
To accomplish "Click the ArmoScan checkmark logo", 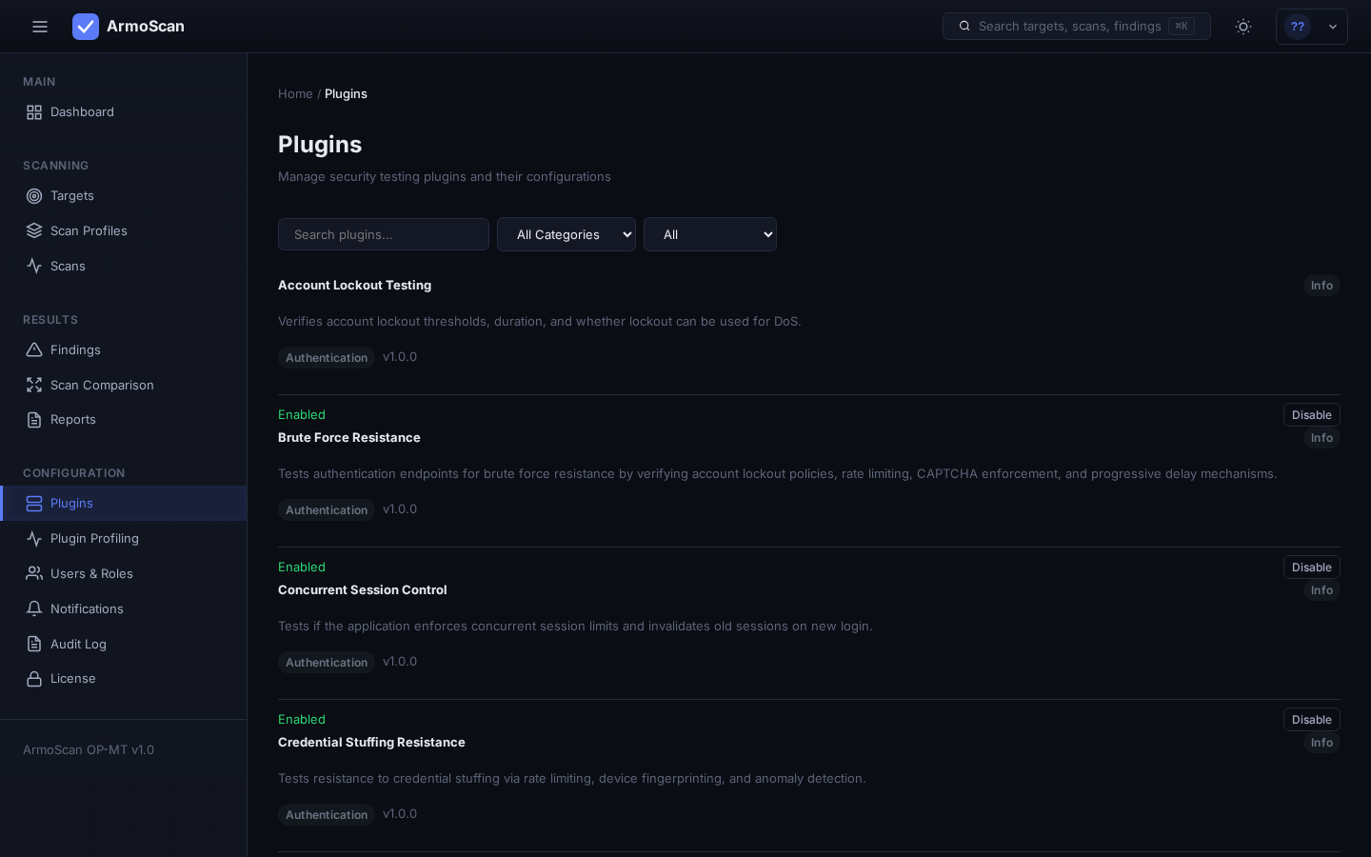I will click(86, 27).
